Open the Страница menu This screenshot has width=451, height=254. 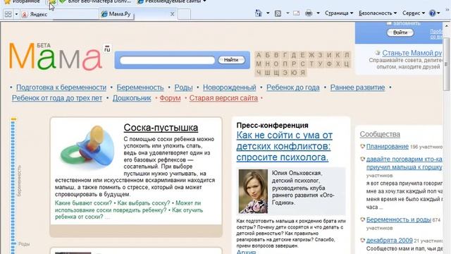tap(339, 13)
